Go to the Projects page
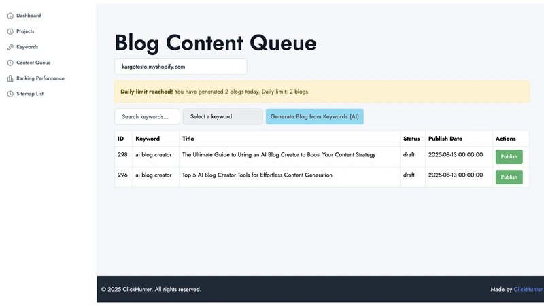This screenshot has height=306, width=544. [25, 31]
